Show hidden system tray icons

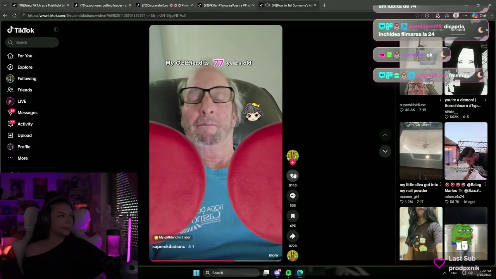444,273
